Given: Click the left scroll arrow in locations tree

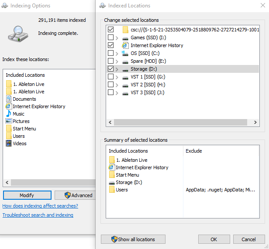Looking at the screenshot, I should 110,122.
